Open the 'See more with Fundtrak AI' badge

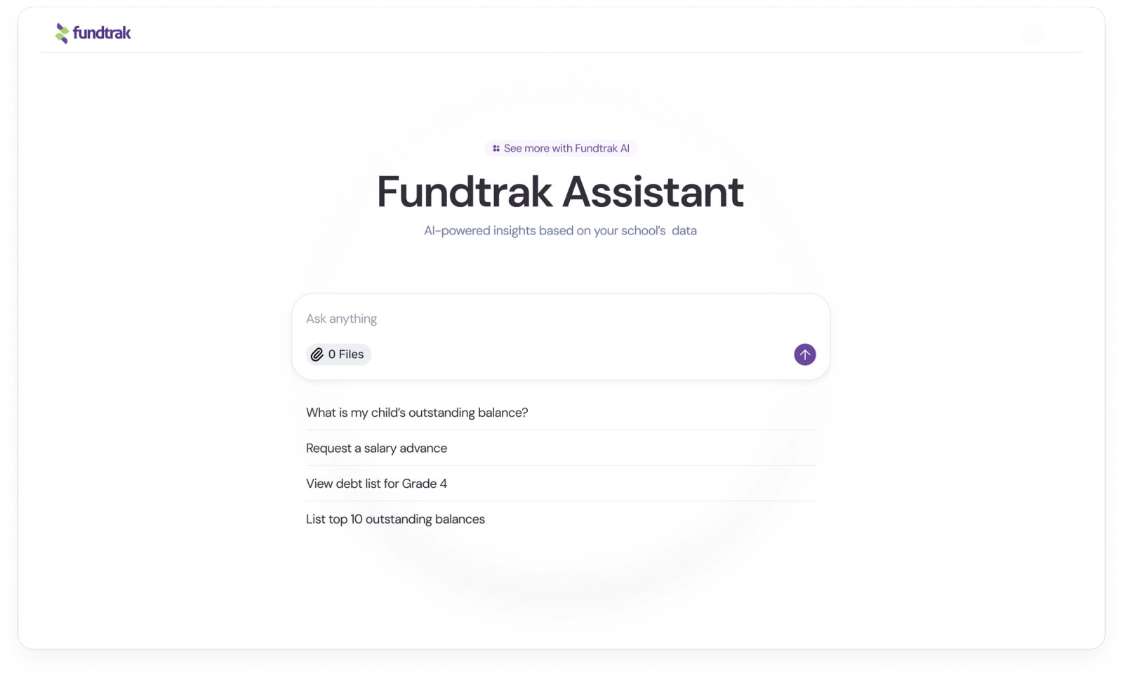point(561,149)
